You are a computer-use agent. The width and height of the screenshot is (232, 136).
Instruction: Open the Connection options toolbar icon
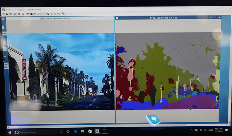coord(11,14)
